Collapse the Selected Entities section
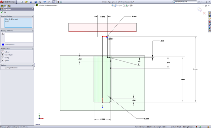The image size is (211, 128). (32, 16)
